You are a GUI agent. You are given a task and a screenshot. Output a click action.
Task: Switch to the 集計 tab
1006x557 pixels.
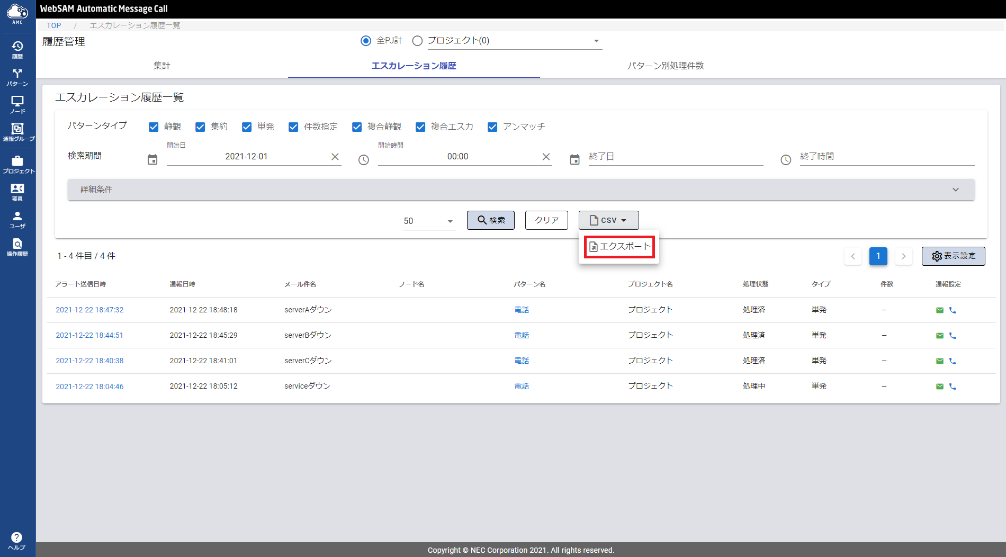[162, 66]
